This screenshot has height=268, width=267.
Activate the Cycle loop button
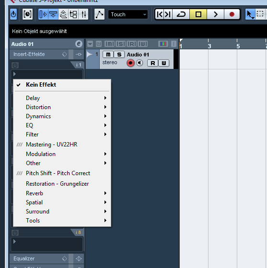pyautogui.click(x=181, y=14)
